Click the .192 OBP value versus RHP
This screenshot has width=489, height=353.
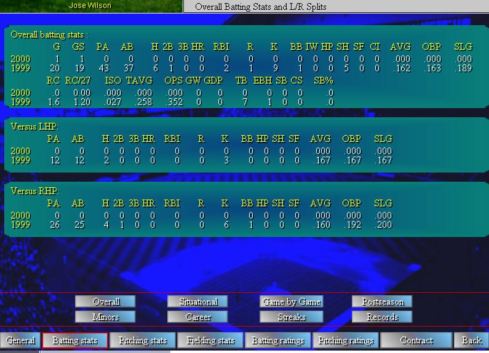(x=352, y=225)
